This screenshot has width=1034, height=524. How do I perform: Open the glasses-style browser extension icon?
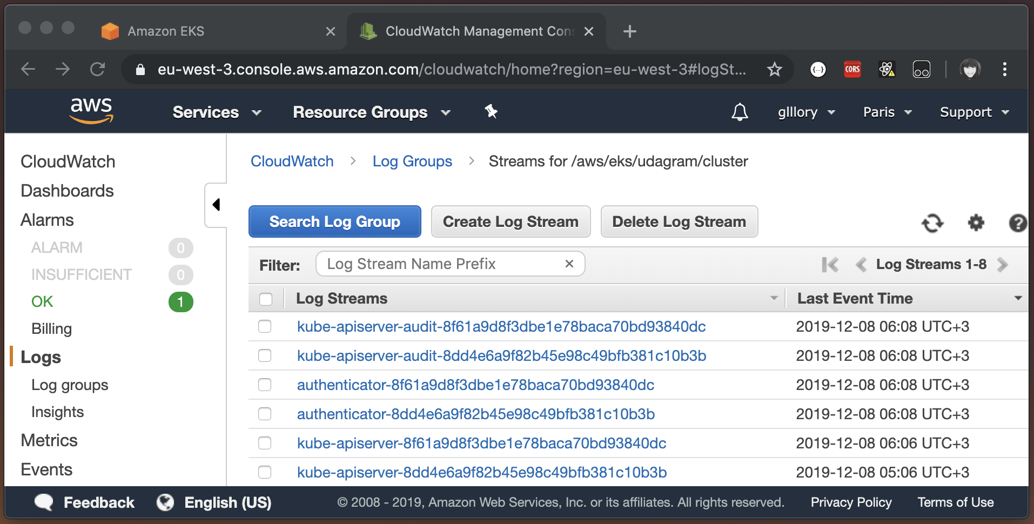coord(922,69)
